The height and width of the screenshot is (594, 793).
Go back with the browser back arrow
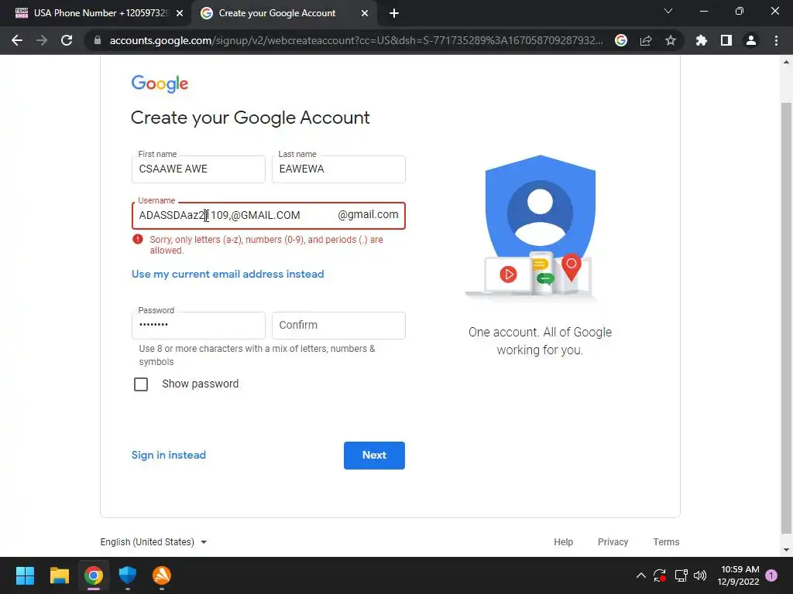(17, 40)
